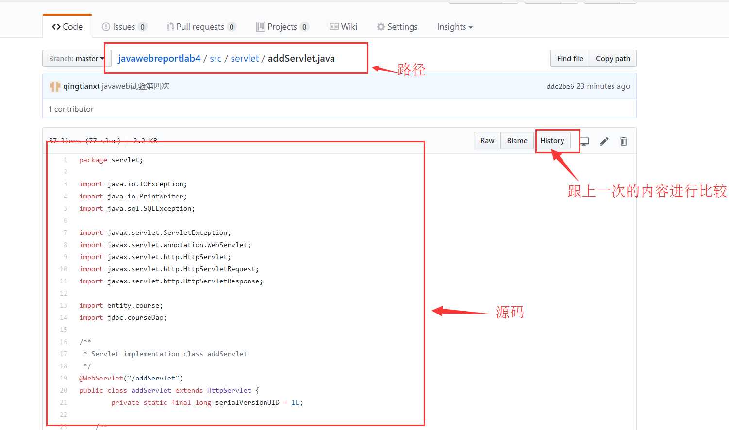
Task: Show file History
Action: [x=552, y=141]
